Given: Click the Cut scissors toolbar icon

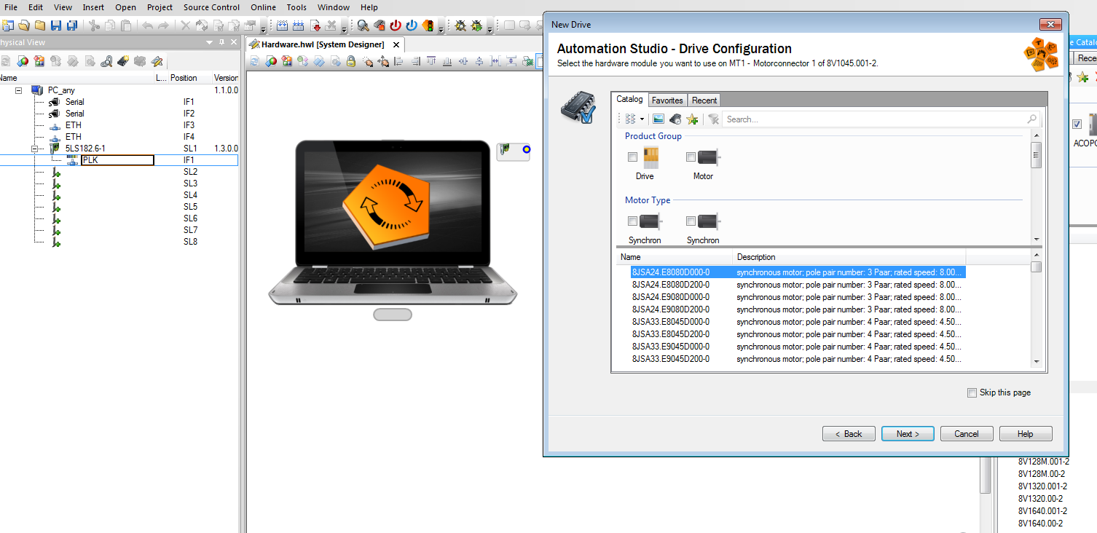Looking at the screenshot, I should pyautogui.click(x=94, y=25).
